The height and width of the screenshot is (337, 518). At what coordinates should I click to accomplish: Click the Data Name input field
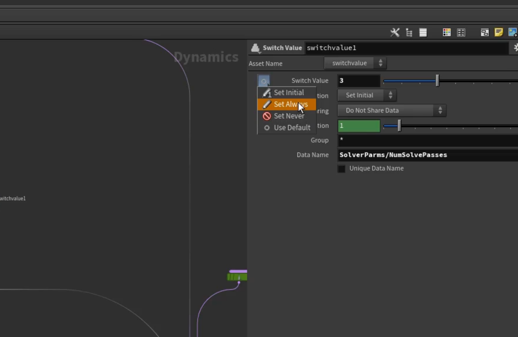(428, 155)
